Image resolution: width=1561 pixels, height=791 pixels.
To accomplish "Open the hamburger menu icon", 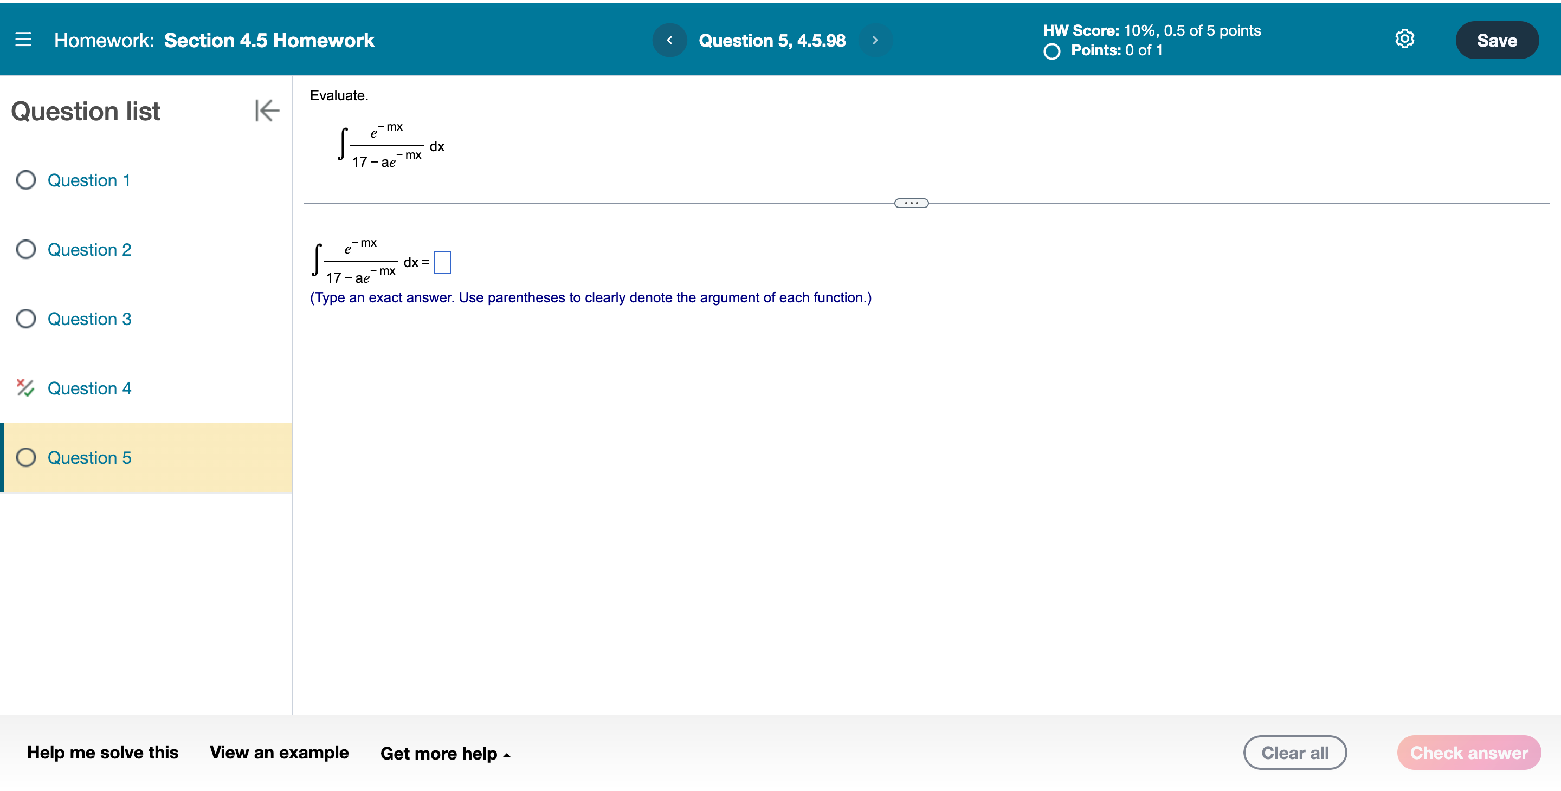I will point(23,40).
